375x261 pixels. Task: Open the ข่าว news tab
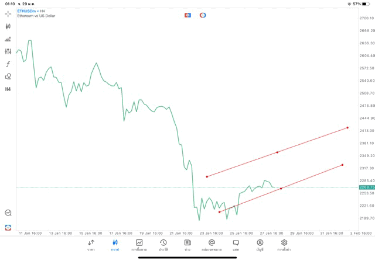pos(187,245)
